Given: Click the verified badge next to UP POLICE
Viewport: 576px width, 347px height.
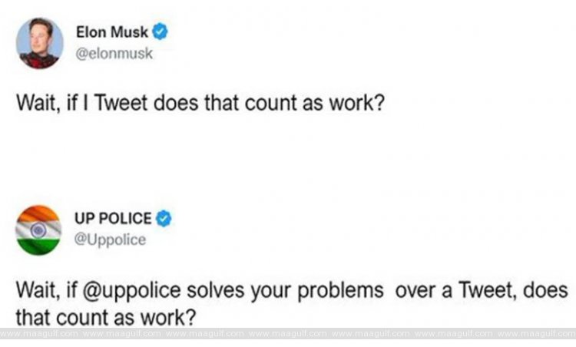Looking at the screenshot, I should coord(164,219).
